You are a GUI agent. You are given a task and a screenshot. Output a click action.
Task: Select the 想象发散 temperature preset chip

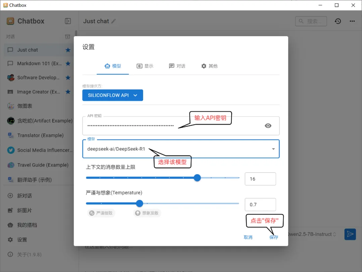pos(147,213)
